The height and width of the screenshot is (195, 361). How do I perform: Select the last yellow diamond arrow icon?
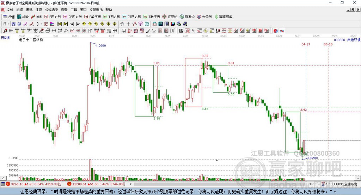(x=115, y=24)
